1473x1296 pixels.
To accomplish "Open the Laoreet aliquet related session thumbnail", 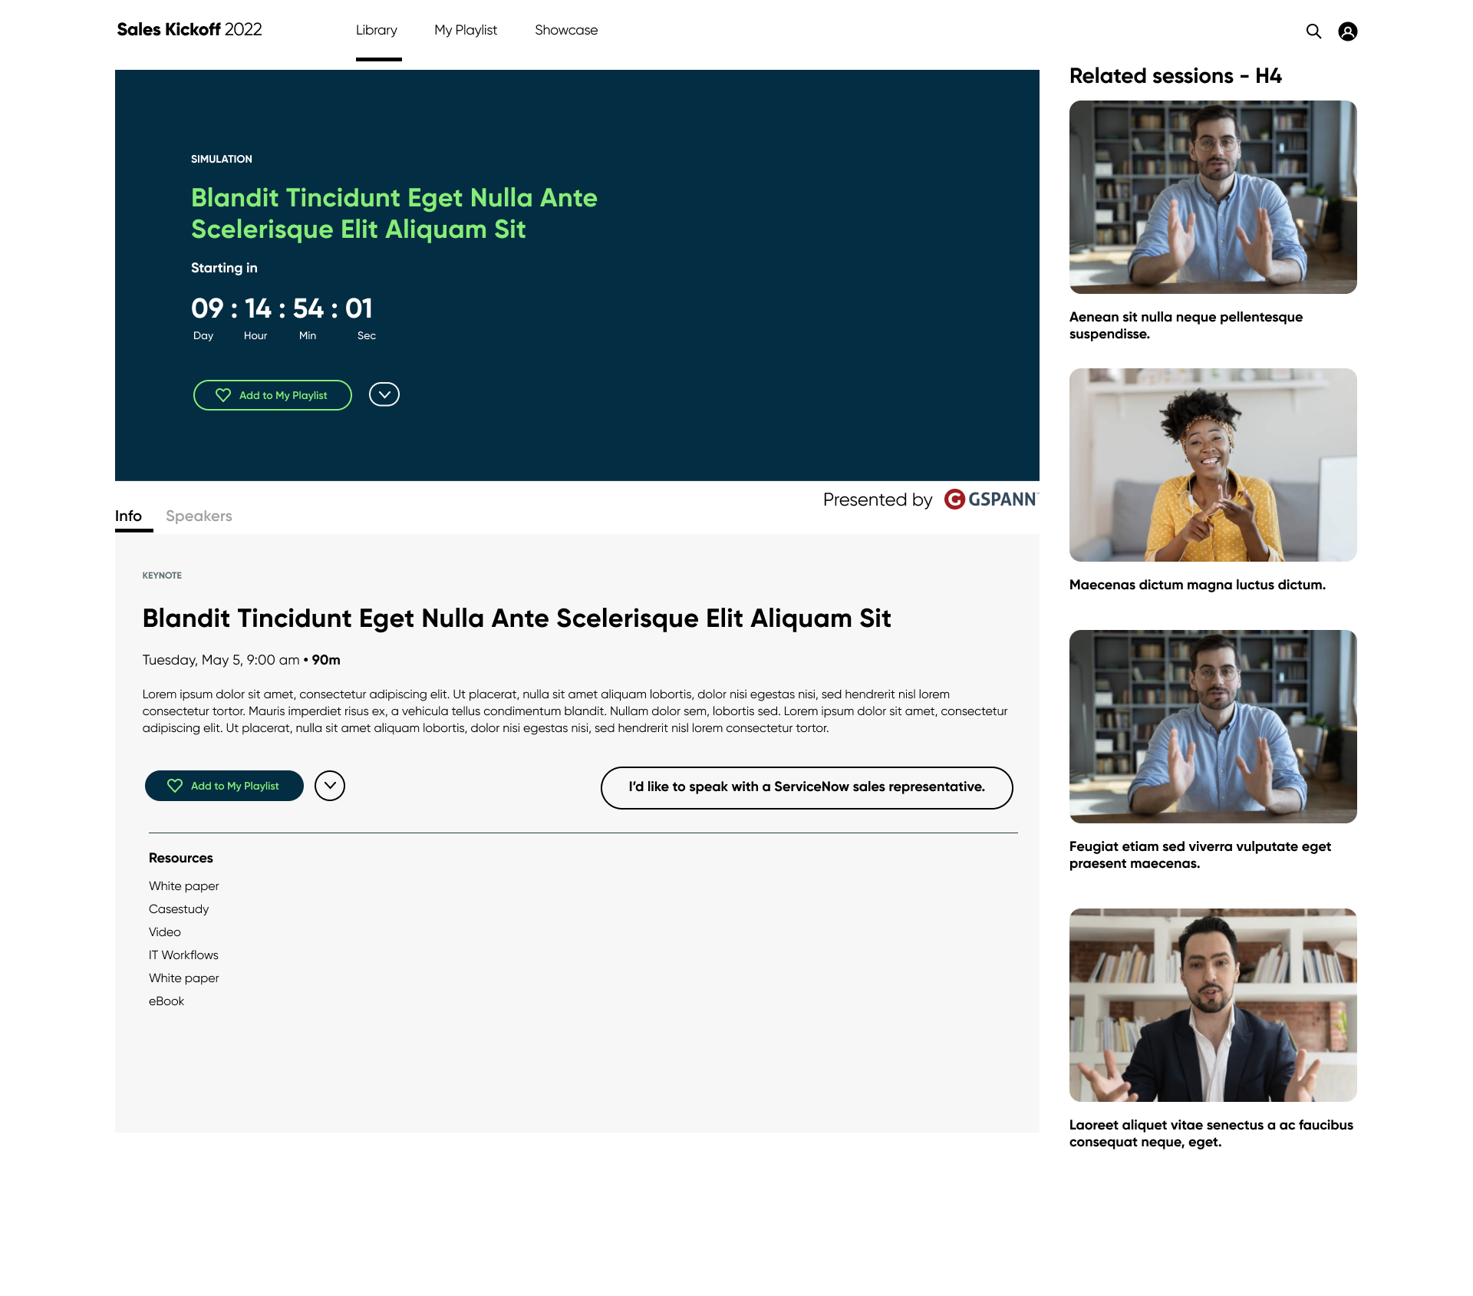I will [1213, 1005].
